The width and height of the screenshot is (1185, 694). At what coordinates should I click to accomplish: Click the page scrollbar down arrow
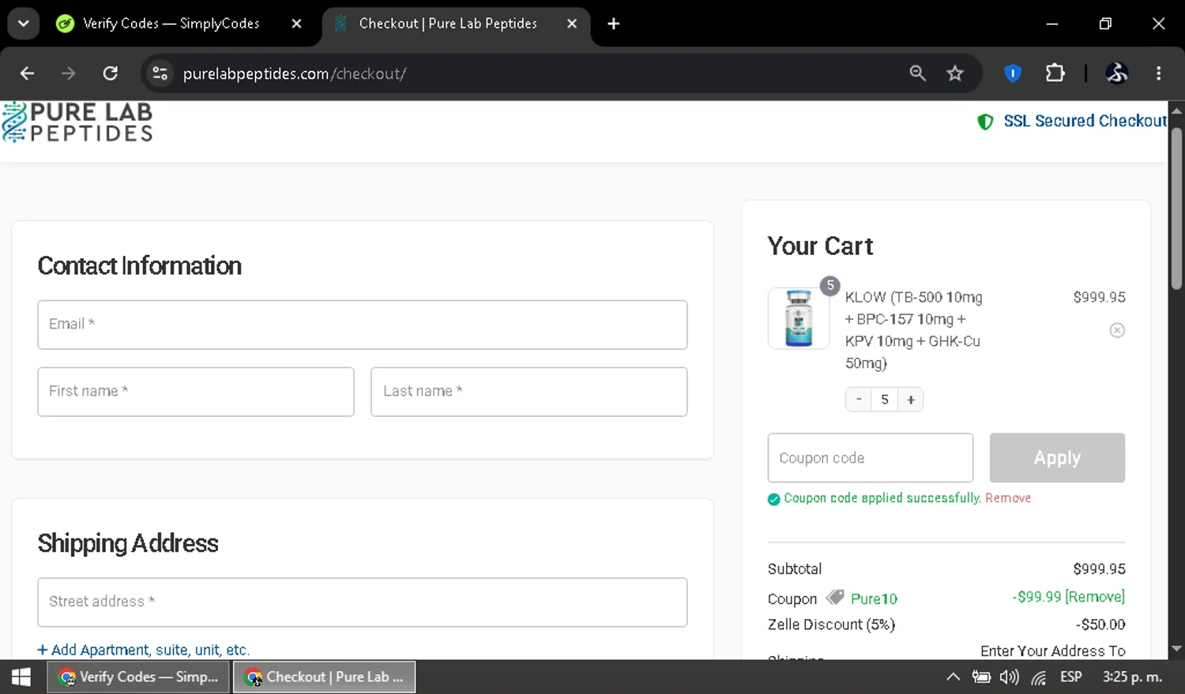[x=1176, y=649]
